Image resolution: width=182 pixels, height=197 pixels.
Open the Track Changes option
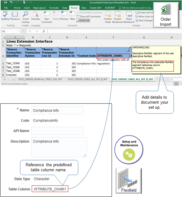144,20
